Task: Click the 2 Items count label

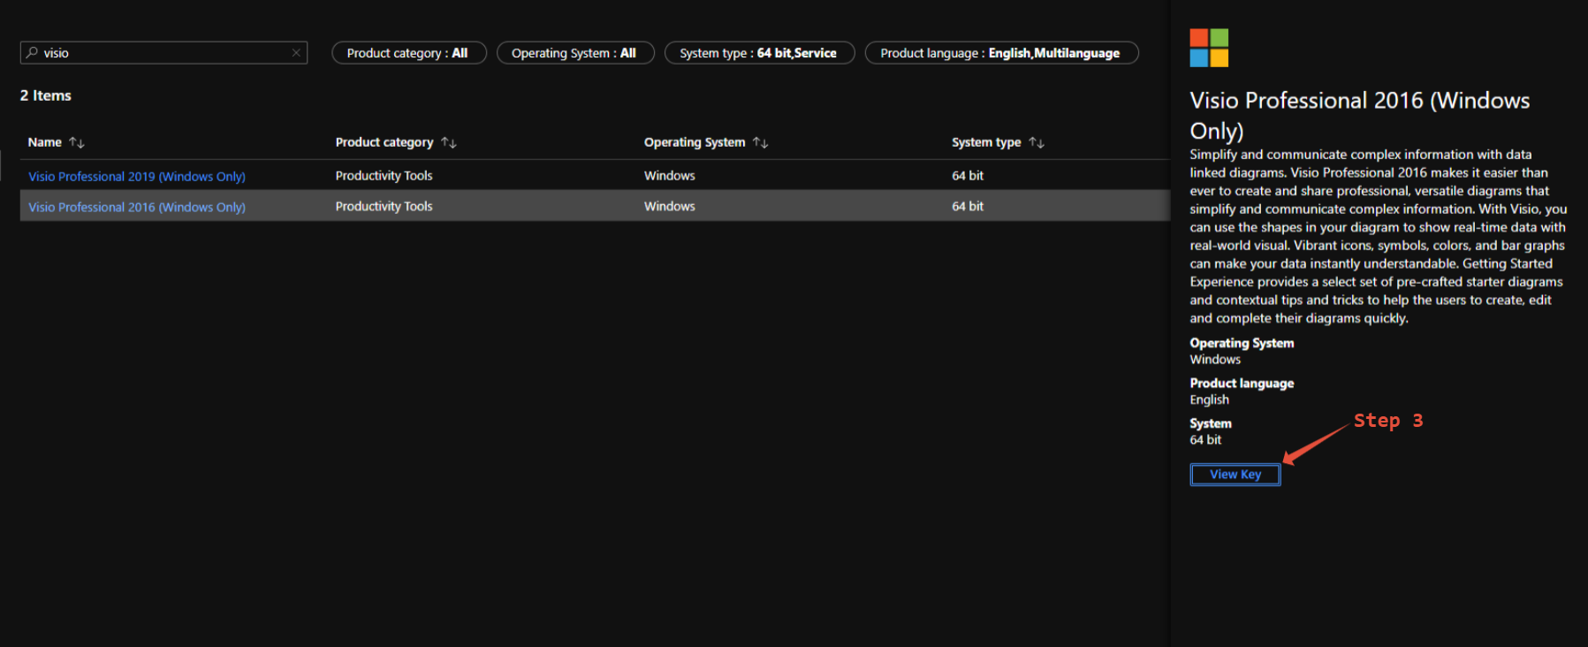Action: (x=46, y=95)
